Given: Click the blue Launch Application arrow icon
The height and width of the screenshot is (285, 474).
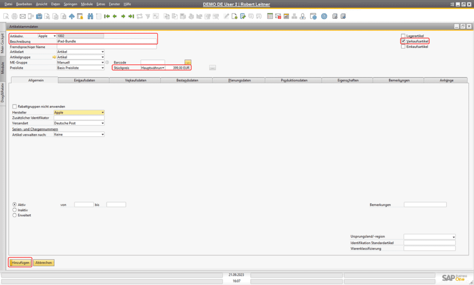Looking at the screenshot, I should 72,16.
